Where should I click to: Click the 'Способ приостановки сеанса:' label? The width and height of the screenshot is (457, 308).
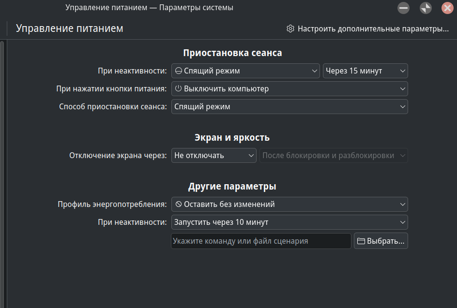click(x=113, y=106)
